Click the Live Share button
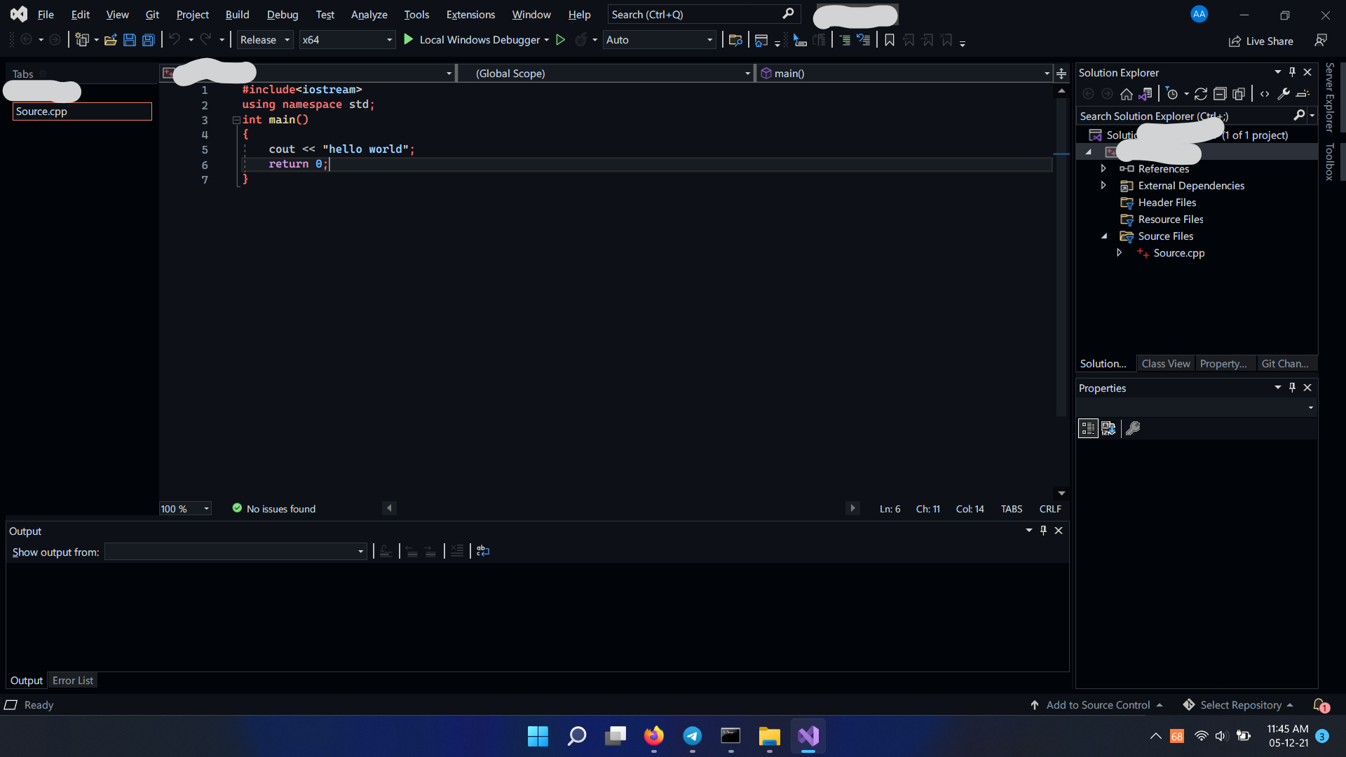1346x757 pixels. coord(1260,41)
